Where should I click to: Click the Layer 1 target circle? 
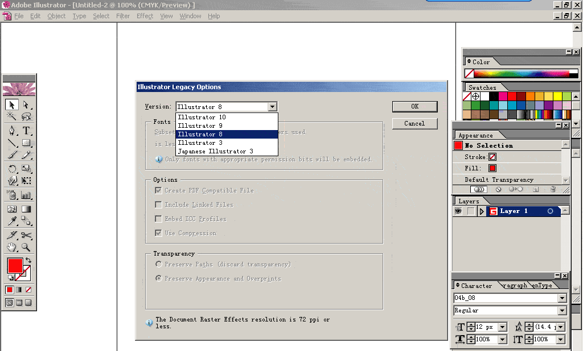pos(551,211)
